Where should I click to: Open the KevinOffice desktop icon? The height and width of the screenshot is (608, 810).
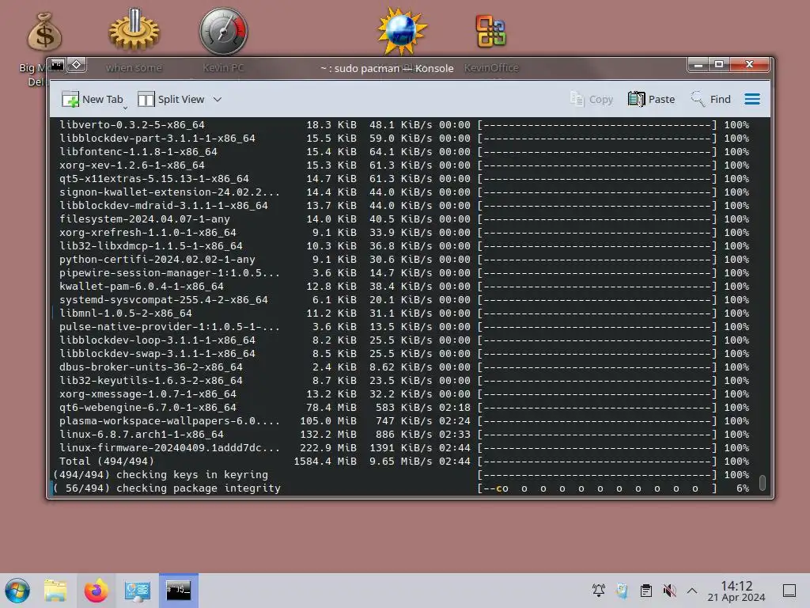(x=490, y=31)
